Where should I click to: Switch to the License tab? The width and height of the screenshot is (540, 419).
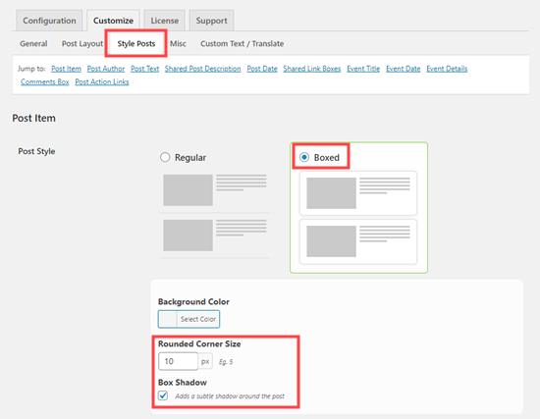click(165, 21)
